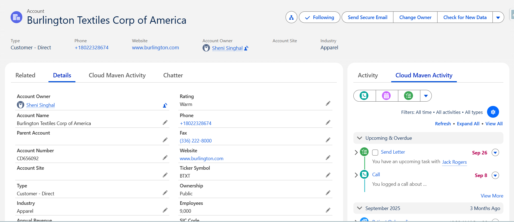Image resolution: width=514 pixels, height=222 pixels.
Task: Edit the Phone field pencil
Action: point(328,123)
